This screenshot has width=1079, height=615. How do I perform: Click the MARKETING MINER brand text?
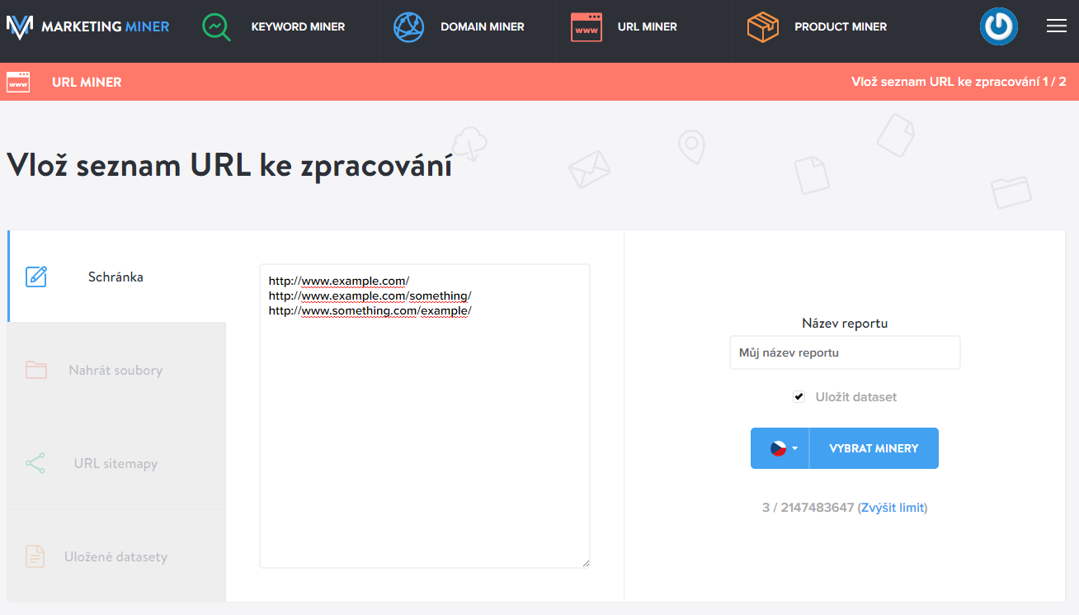(x=106, y=26)
